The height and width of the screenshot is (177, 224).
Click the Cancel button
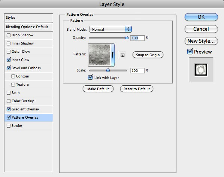201,29
